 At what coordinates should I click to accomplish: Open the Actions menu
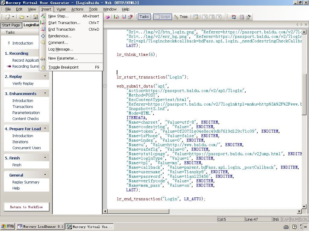point(77,9)
